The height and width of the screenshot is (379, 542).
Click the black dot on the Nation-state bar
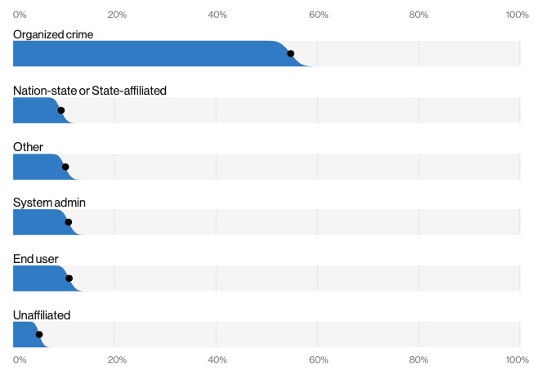click(x=60, y=110)
